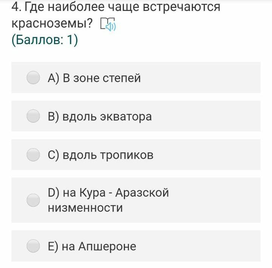272x268 pixels.
Task: Pick radio button for Кура-Аразской низменности
Action: coord(33,200)
